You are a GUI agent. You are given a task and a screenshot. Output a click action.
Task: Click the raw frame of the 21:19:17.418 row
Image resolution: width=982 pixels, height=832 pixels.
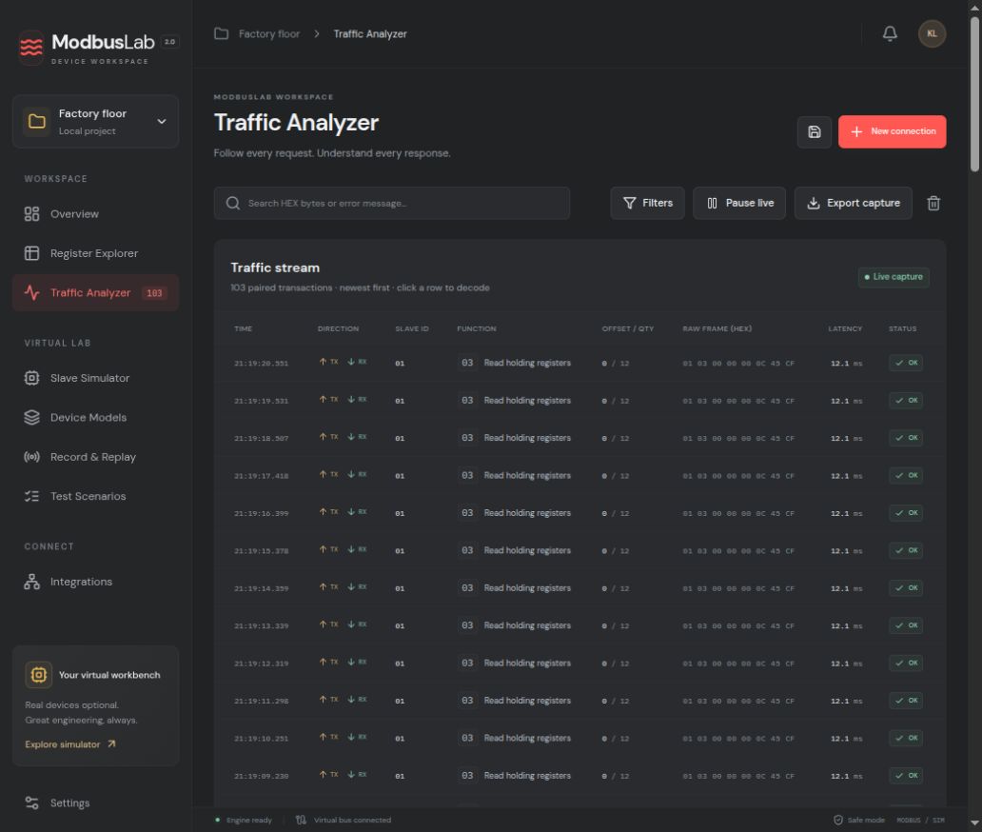pyautogui.click(x=737, y=476)
